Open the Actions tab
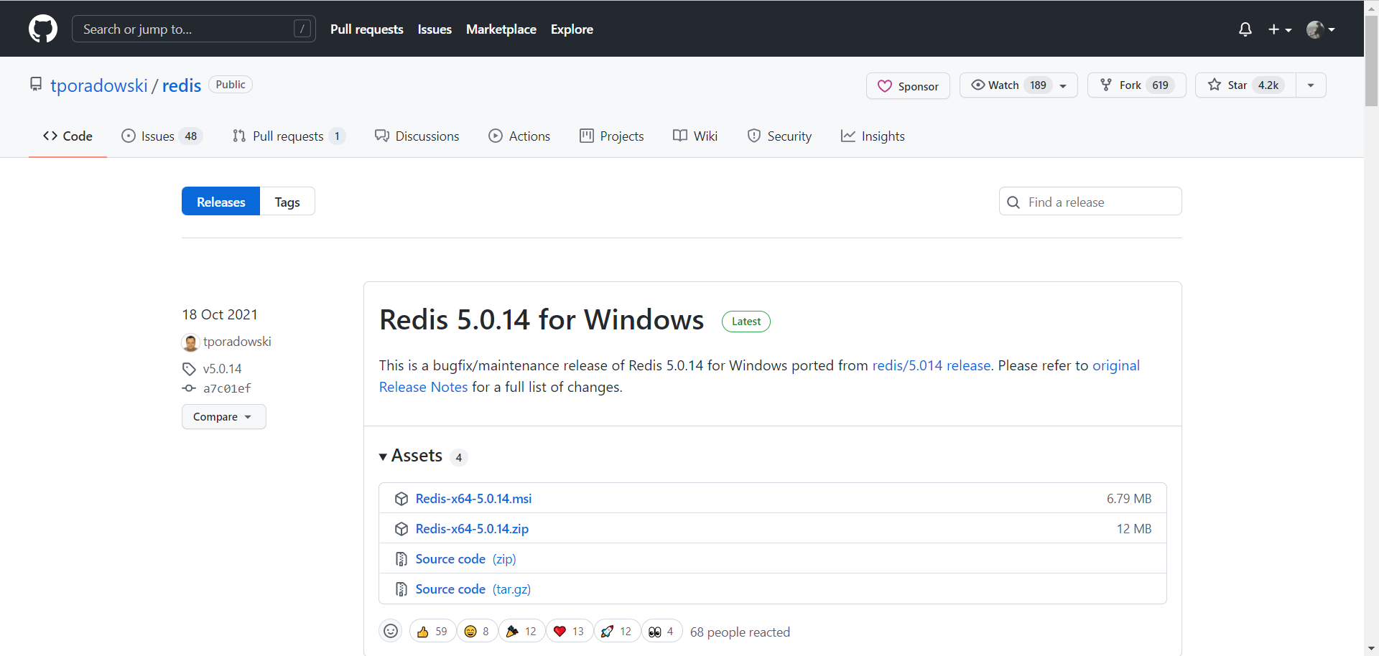 point(519,136)
